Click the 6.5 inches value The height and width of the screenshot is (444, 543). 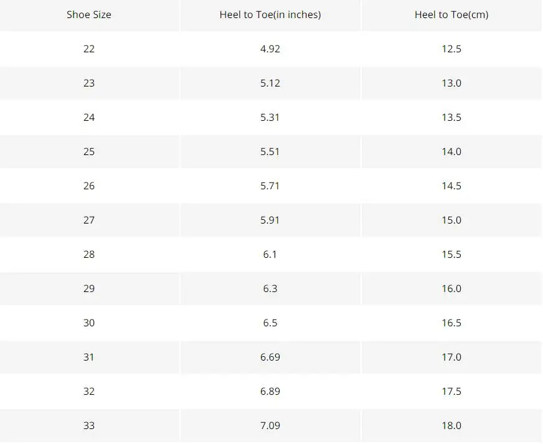pos(270,323)
